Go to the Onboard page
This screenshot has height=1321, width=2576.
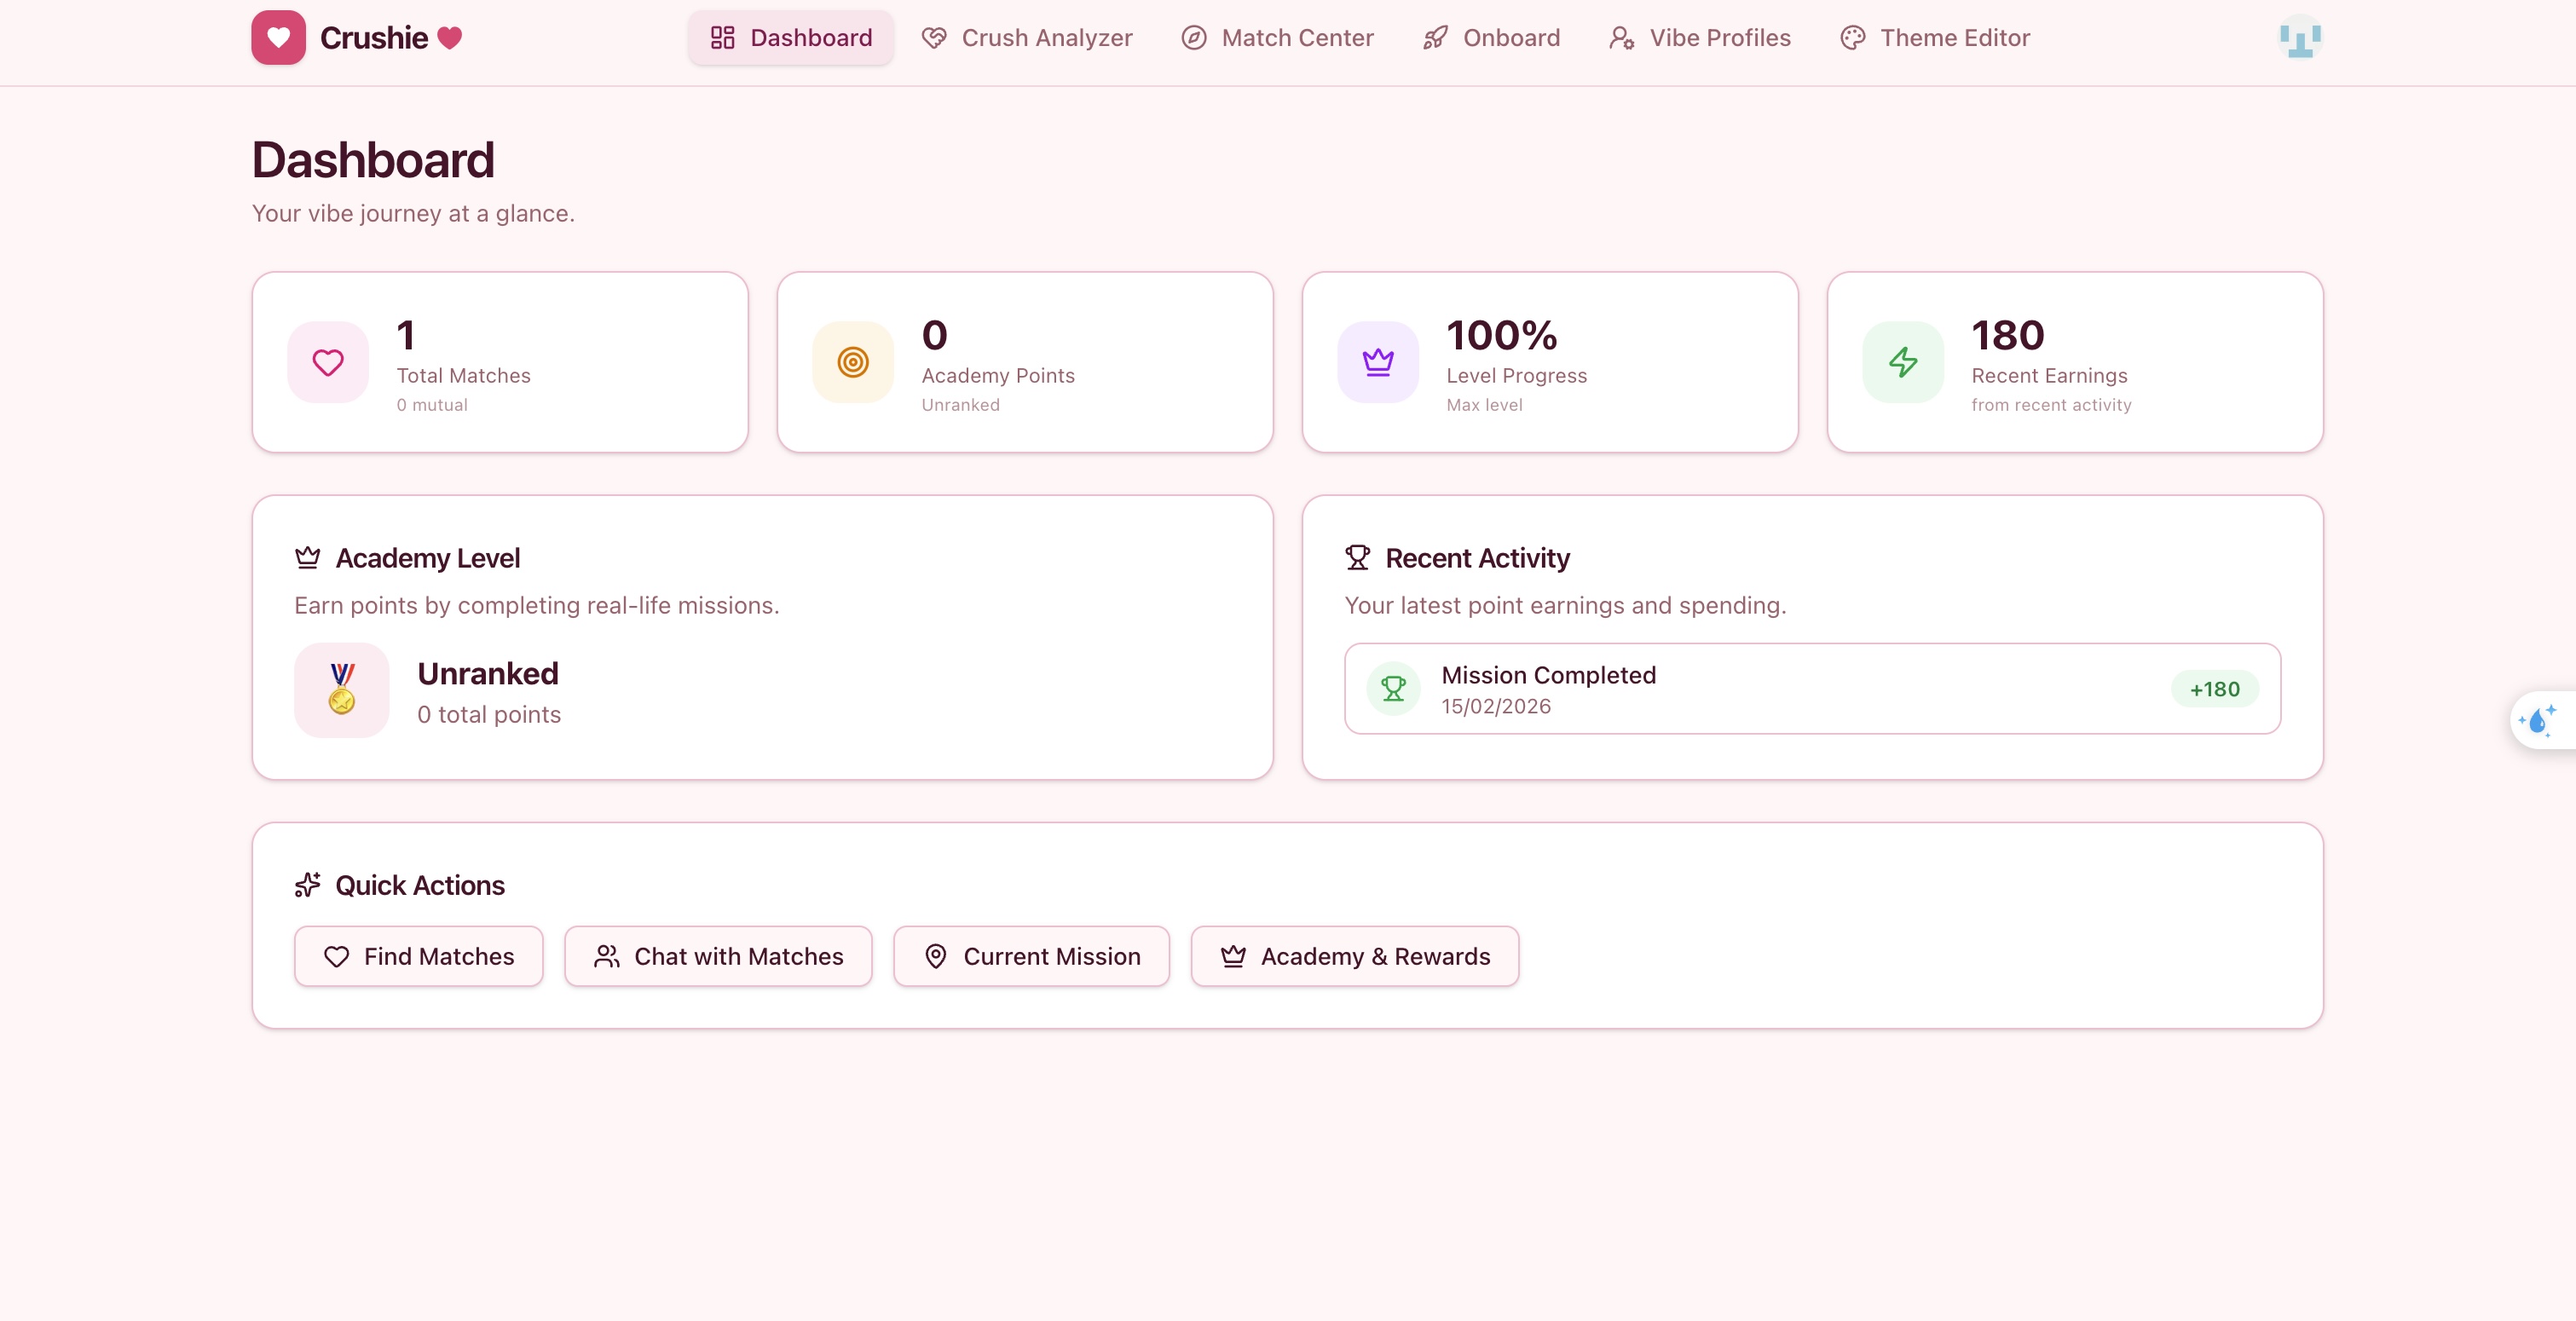[1491, 38]
